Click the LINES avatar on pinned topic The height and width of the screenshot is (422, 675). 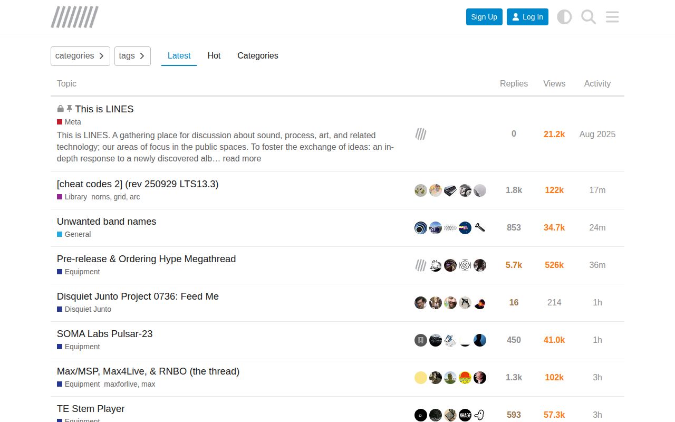click(x=420, y=134)
